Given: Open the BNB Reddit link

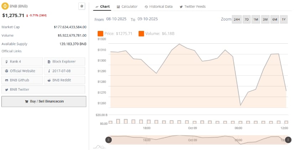Looking at the screenshot, I should click(x=64, y=80).
